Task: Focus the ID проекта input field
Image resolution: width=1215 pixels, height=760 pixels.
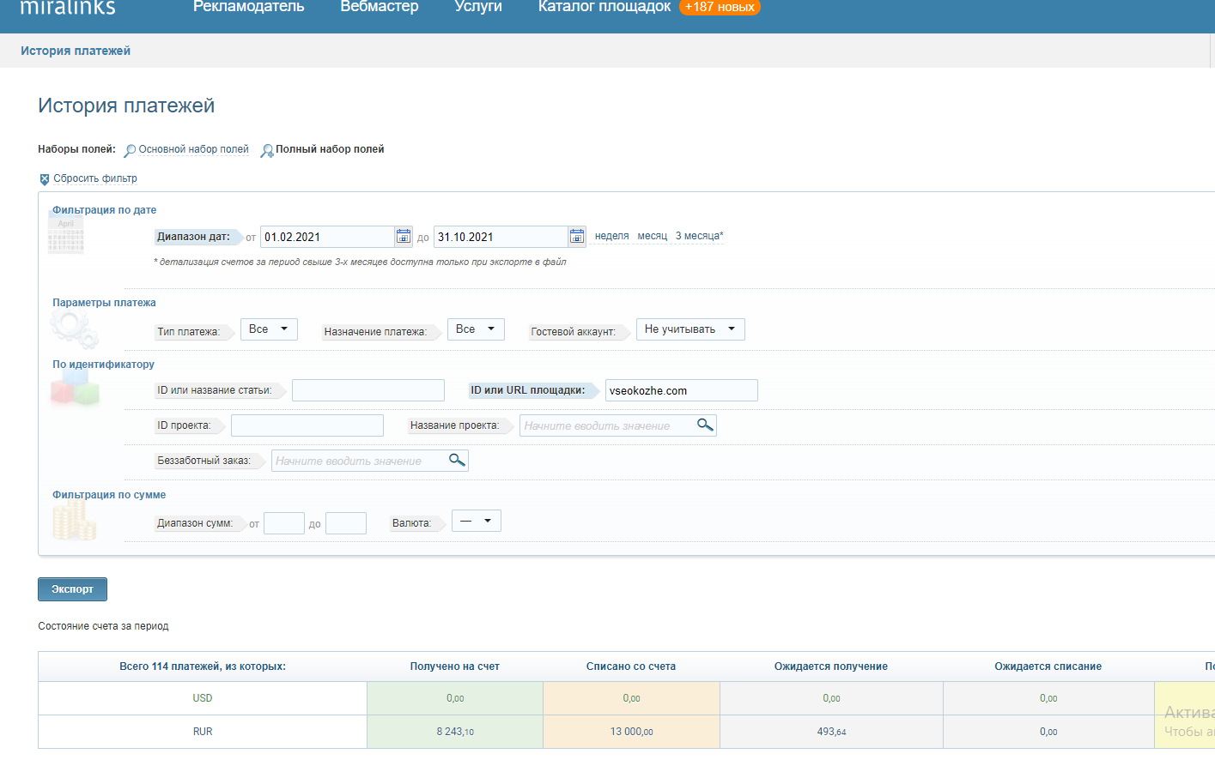Action: [x=307, y=425]
